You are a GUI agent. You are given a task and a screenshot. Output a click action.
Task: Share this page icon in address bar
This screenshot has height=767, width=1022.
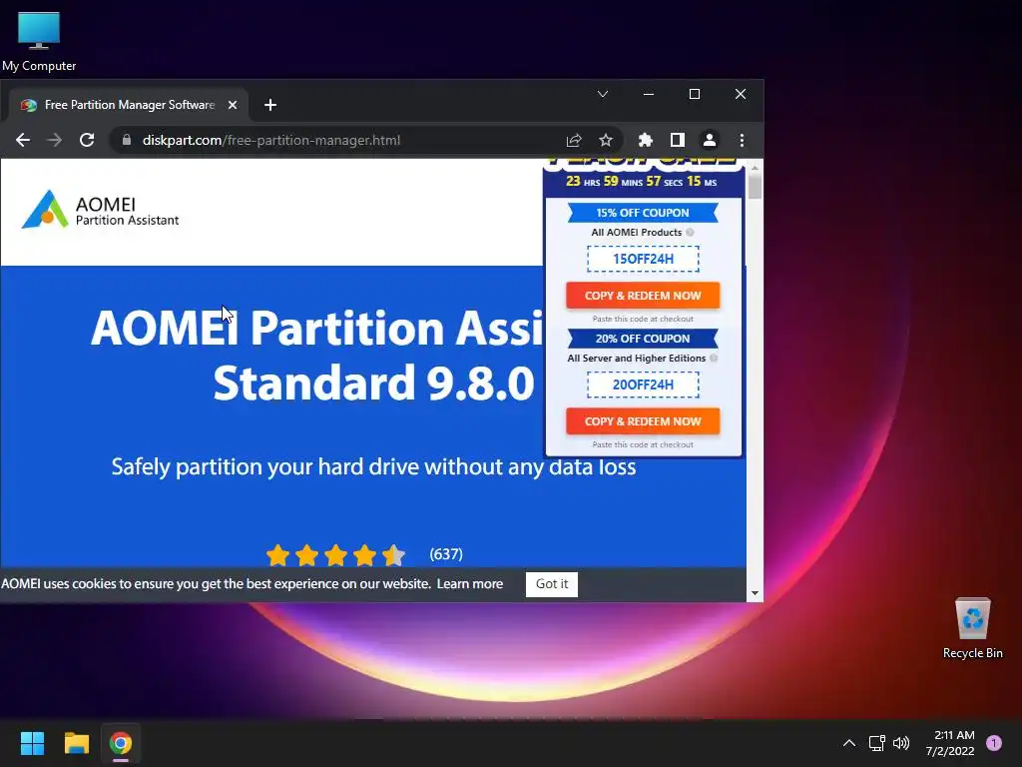click(x=574, y=140)
